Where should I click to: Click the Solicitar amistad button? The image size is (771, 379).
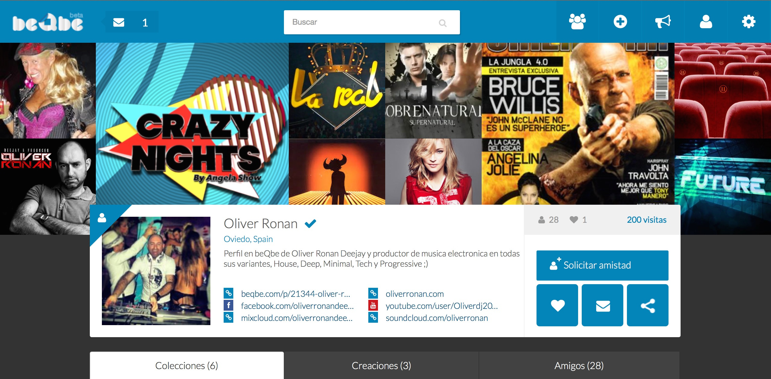[x=602, y=265]
